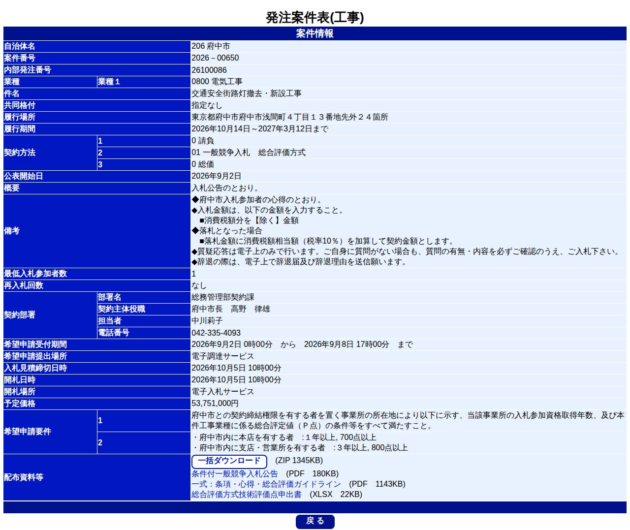Select project name 交通安全街路灯撤去・新設工事

247,94
